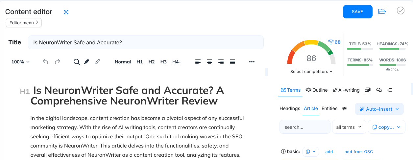The width and height of the screenshot is (413, 160).
Task: Open the chat bubbles panel icon
Action: (x=379, y=90)
